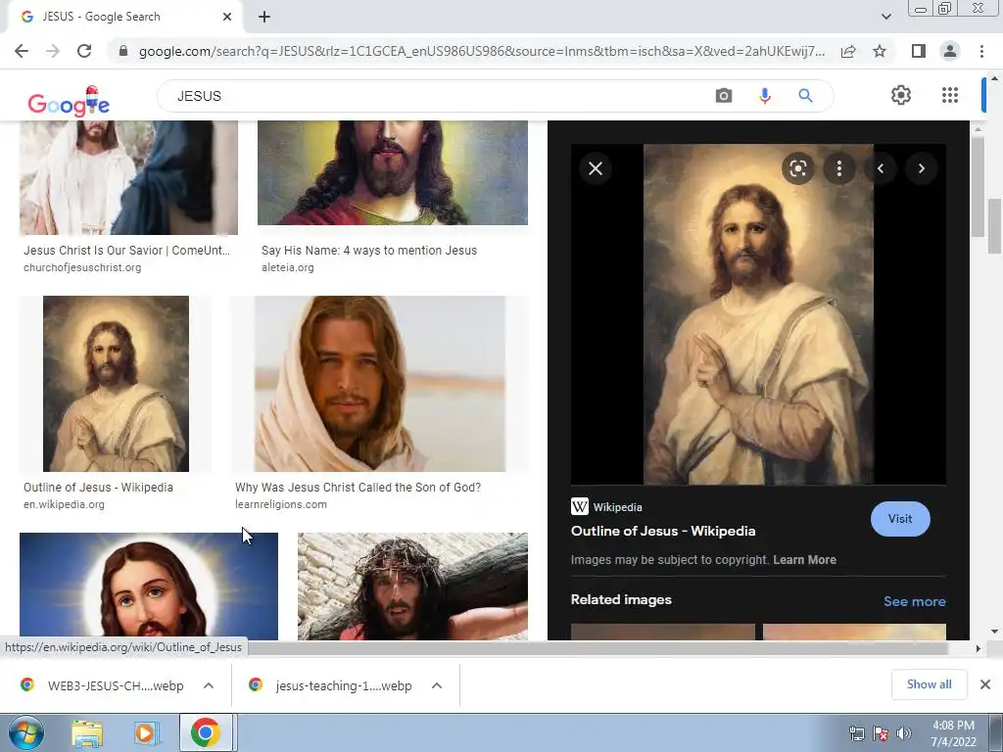Click the page vertical scrollbar thumb
The width and height of the screenshot is (1003, 752).
click(995, 226)
